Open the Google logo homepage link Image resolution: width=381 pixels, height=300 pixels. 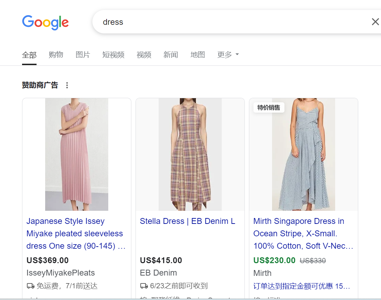(x=46, y=22)
